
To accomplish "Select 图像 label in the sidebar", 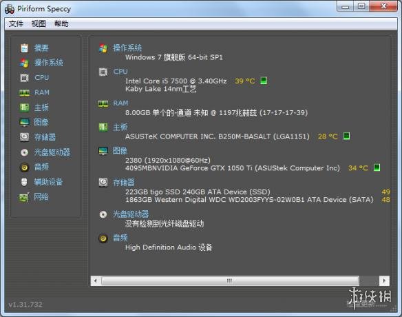I will click(x=41, y=122).
